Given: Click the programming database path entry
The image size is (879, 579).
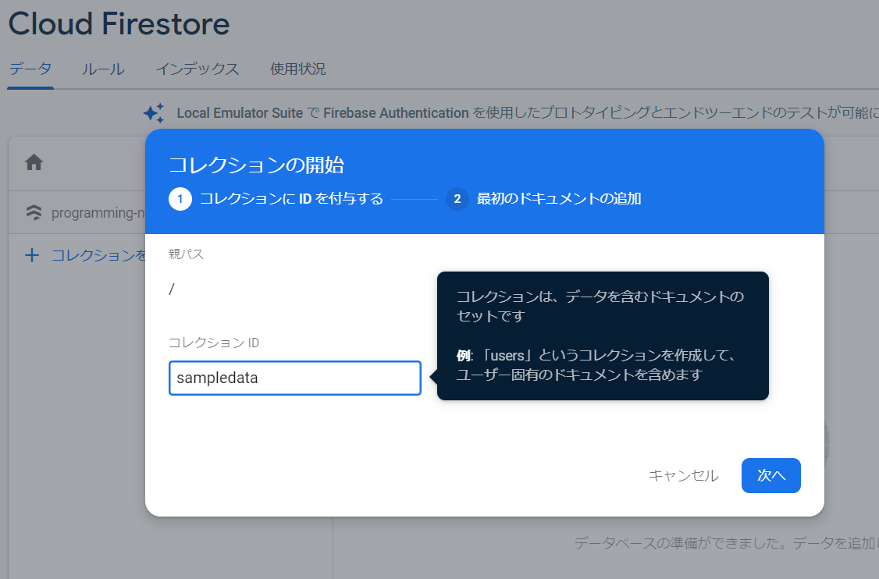Looking at the screenshot, I should 98,213.
